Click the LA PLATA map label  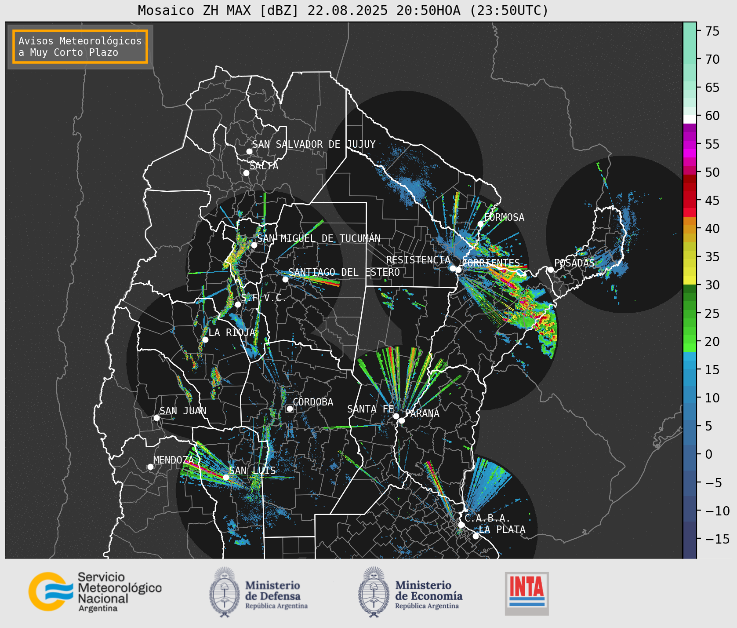pyautogui.click(x=502, y=529)
